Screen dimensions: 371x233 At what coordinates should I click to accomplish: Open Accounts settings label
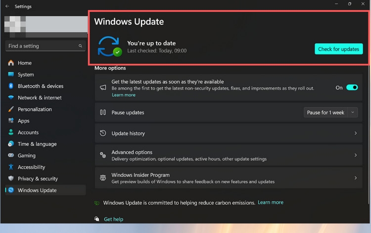[x=28, y=132]
